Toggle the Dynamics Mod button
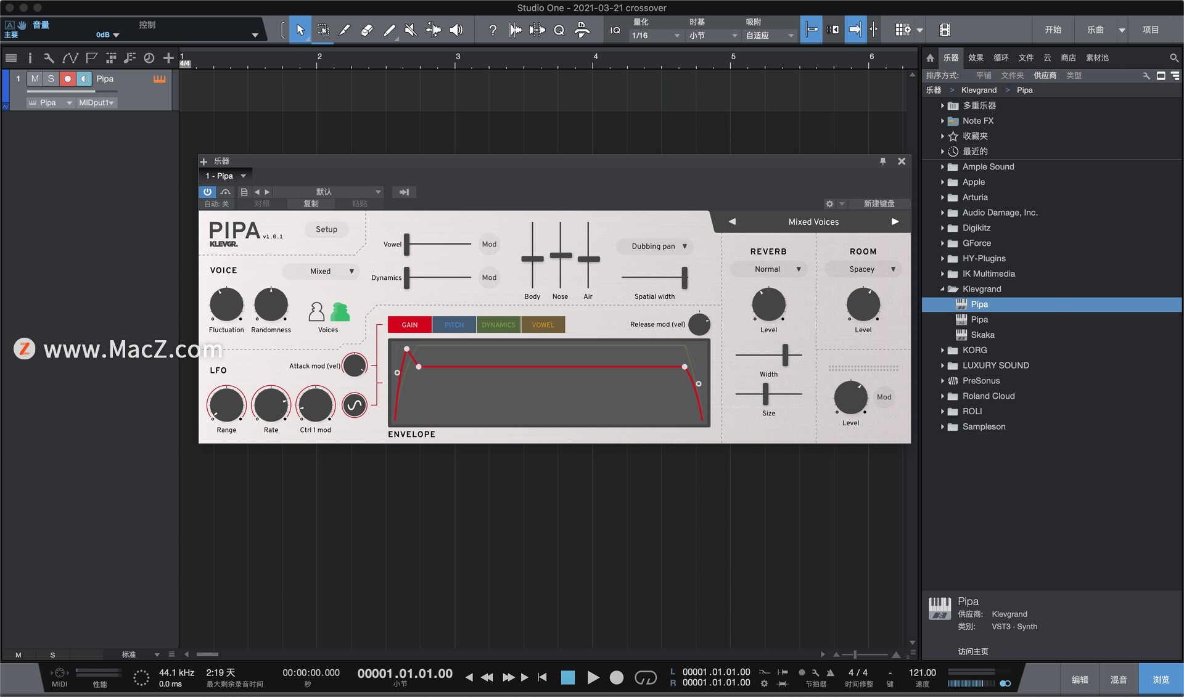 tap(489, 277)
